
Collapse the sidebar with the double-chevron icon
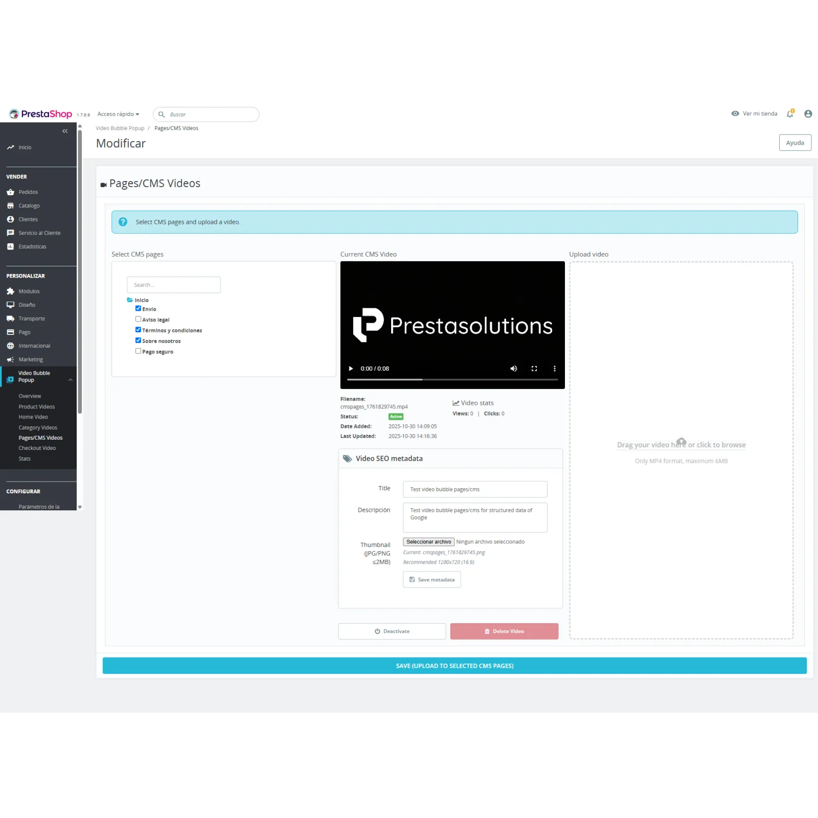(x=65, y=131)
